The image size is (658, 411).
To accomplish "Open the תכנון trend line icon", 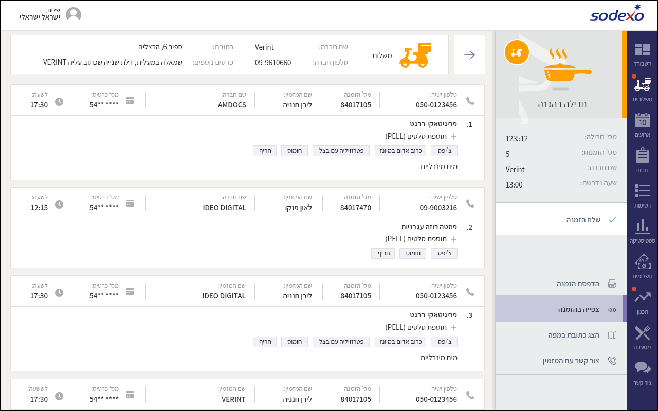I will click(642, 297).
